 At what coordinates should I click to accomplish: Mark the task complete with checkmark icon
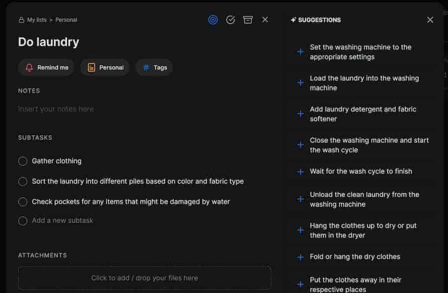(x=230, y=20)
